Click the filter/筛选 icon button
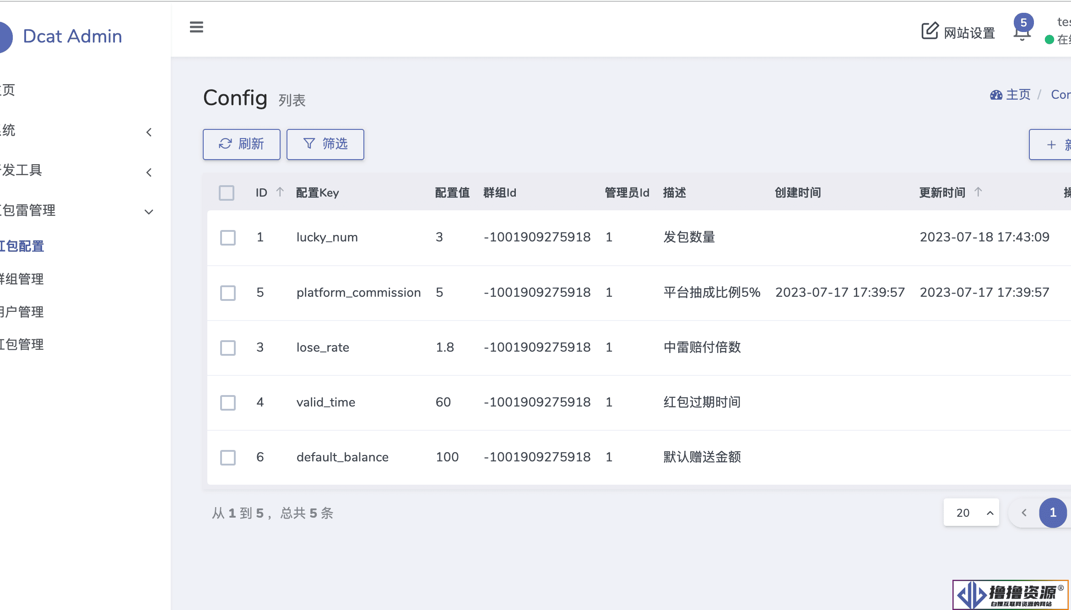1071x610 pixels. [325, 143]
